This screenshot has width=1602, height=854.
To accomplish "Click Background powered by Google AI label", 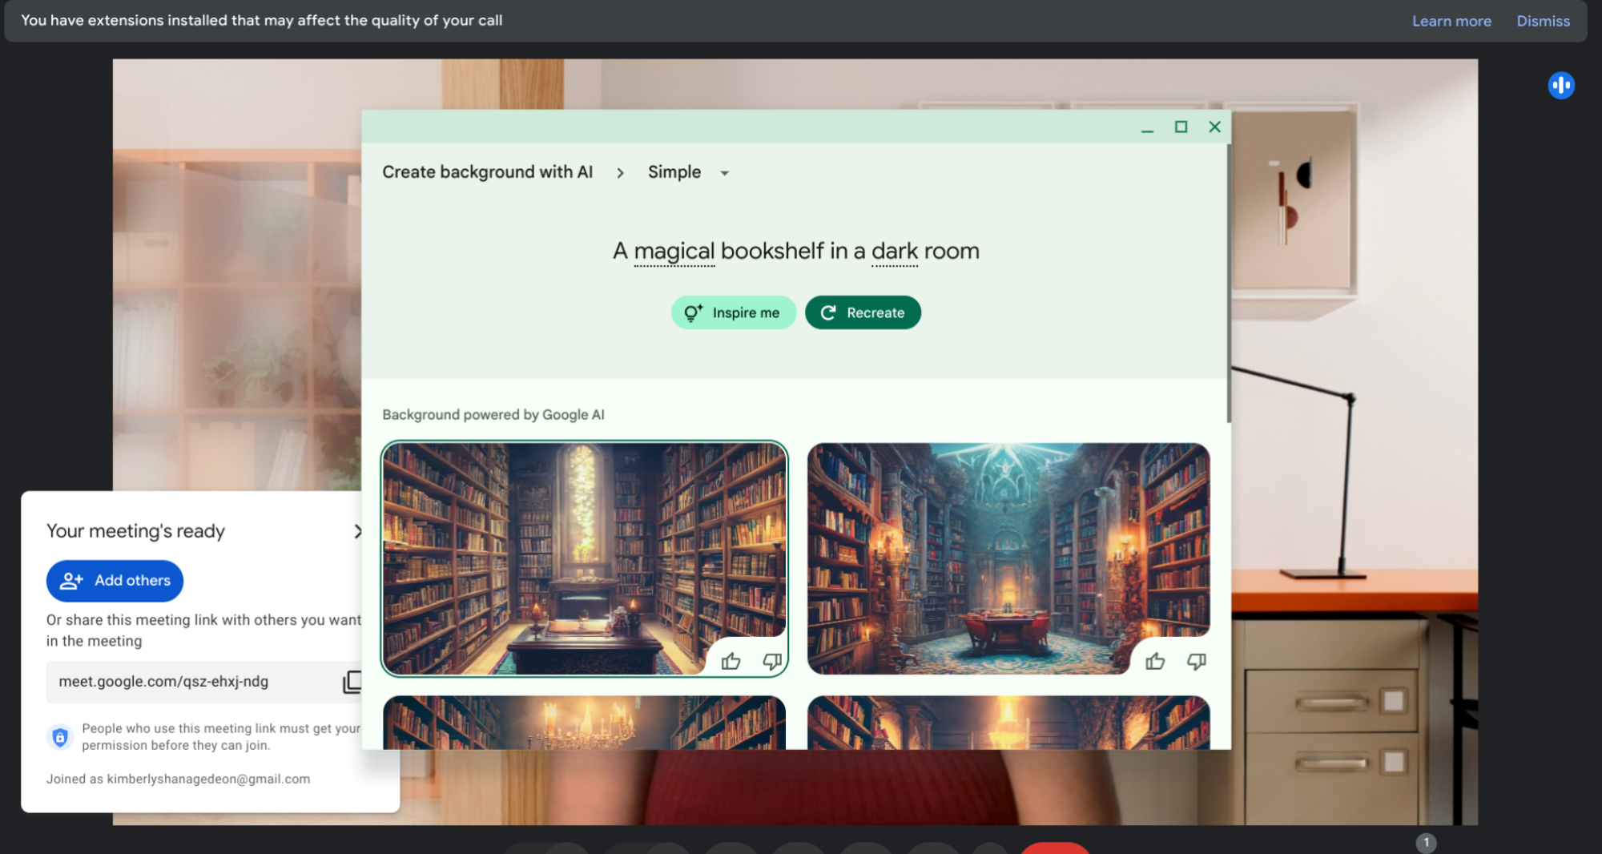I will [493, 415].
